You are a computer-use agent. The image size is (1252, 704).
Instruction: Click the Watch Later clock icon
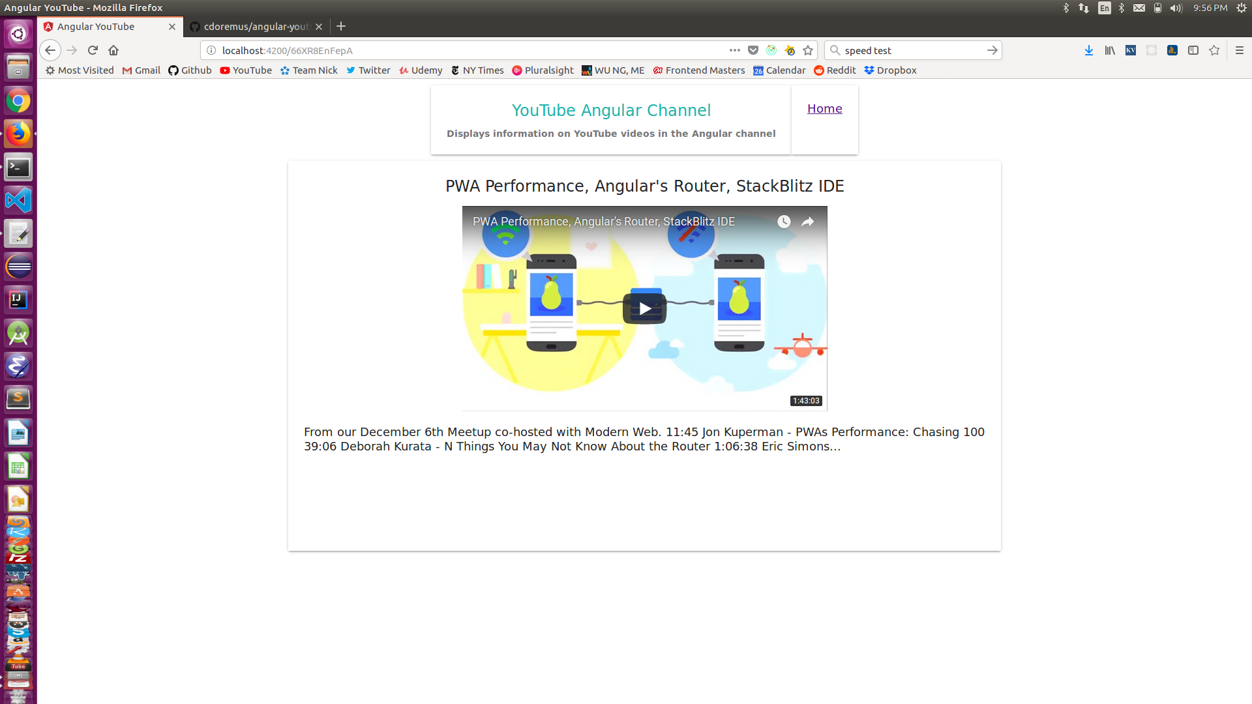pos(784,222)
